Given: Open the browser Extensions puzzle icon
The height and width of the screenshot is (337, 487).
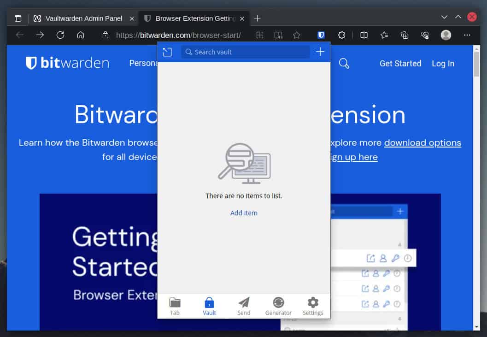Looking at the screenshot, I should 341,35.
